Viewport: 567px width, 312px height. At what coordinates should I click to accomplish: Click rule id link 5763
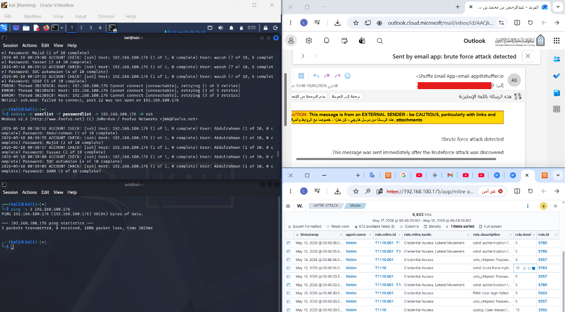tap(542, 269)
